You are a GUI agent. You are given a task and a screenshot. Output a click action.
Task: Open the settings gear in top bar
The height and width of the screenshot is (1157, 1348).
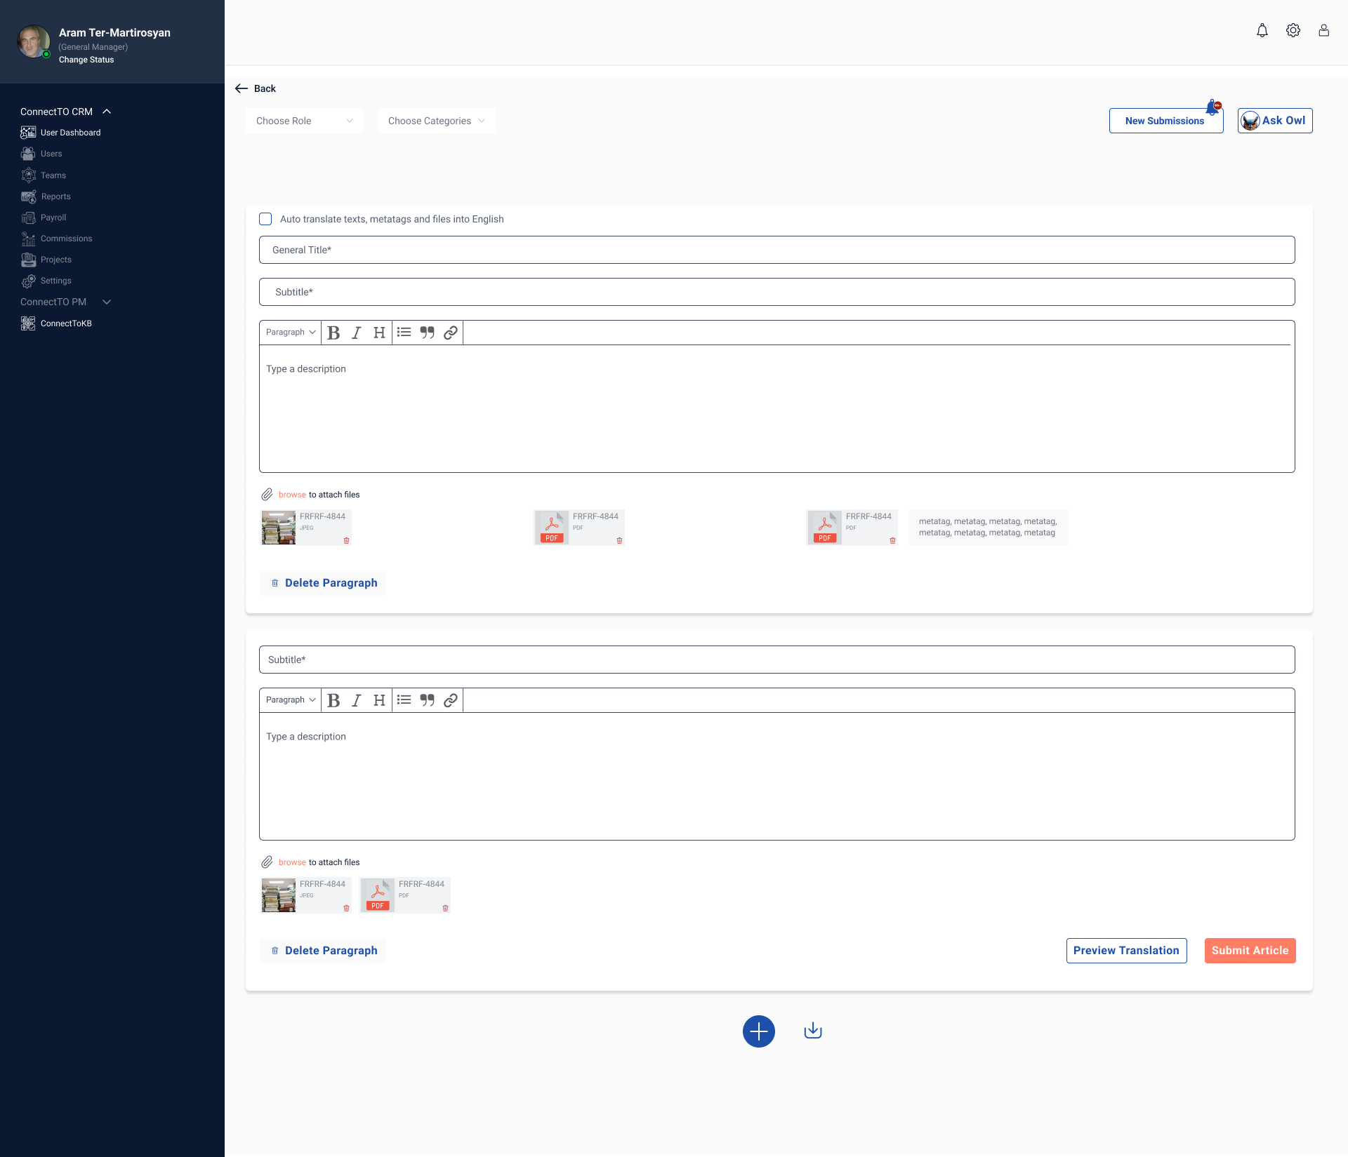[1293, 30]
